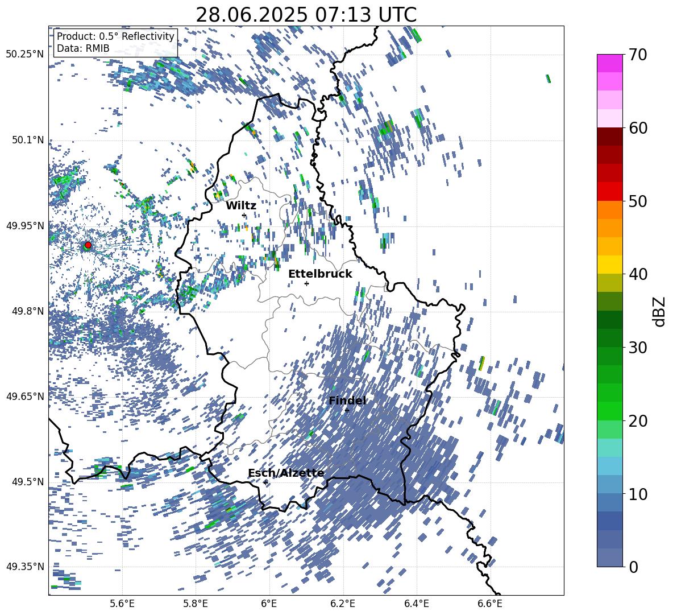Click the dark red 58-60 dBZ swatch
The height and width of the screenshot is (615, 673).
[610, 137]
